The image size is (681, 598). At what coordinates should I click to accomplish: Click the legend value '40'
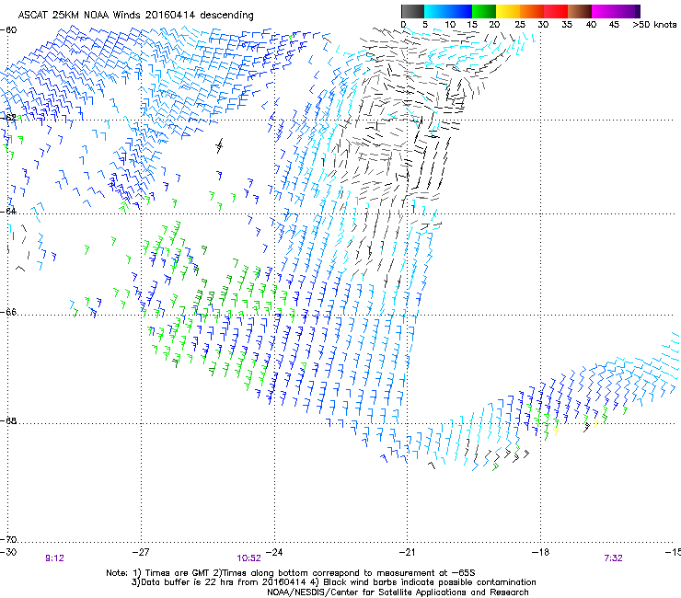tap(591, 25)
